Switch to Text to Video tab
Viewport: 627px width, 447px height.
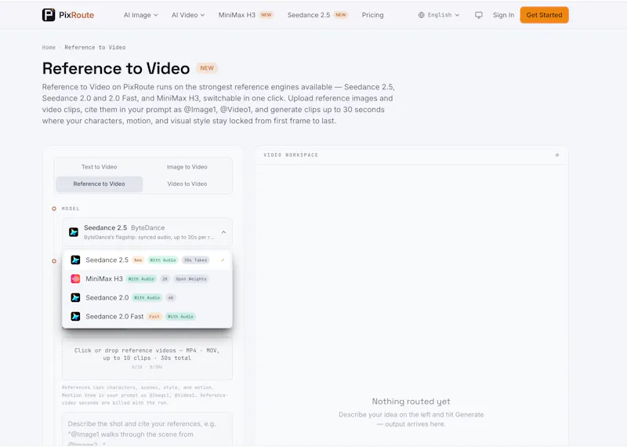(100, 167)
